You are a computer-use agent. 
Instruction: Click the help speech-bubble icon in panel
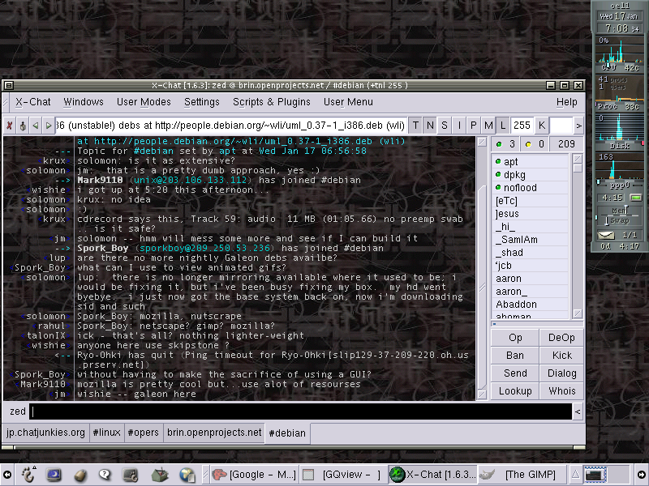(105, 475)
